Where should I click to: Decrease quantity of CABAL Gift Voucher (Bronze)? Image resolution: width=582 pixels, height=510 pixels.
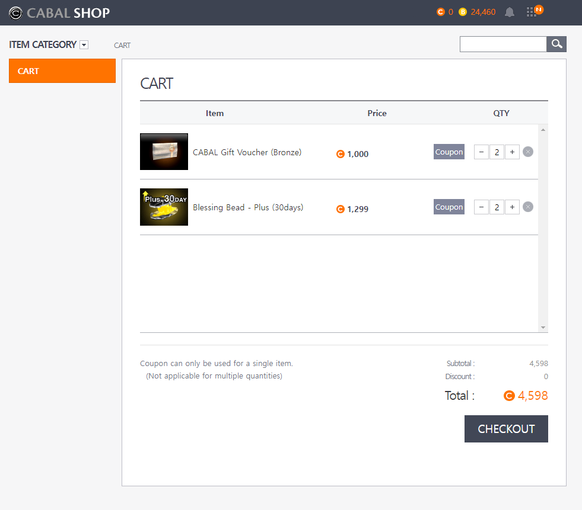(481, 152)
